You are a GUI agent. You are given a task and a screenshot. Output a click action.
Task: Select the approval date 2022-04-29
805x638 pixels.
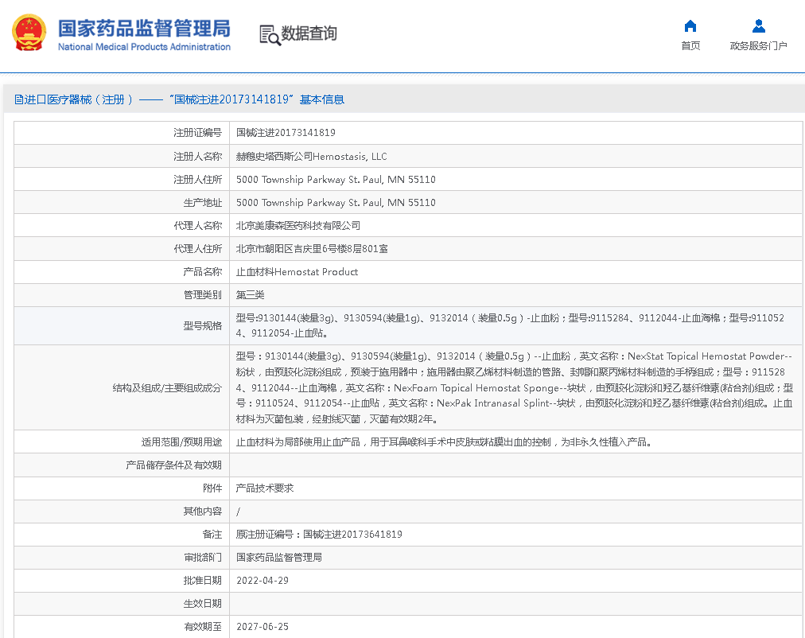[262, 581]
